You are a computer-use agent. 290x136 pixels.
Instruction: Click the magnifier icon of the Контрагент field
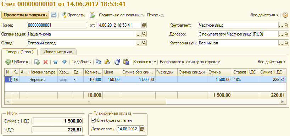pos(286,25)
